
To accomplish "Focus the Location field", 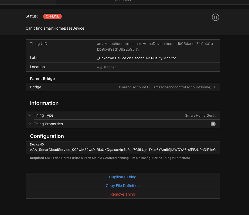I will click(156, 67).
